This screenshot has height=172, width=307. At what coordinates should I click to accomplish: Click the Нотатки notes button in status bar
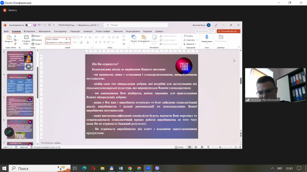click(x=179, y=147)
